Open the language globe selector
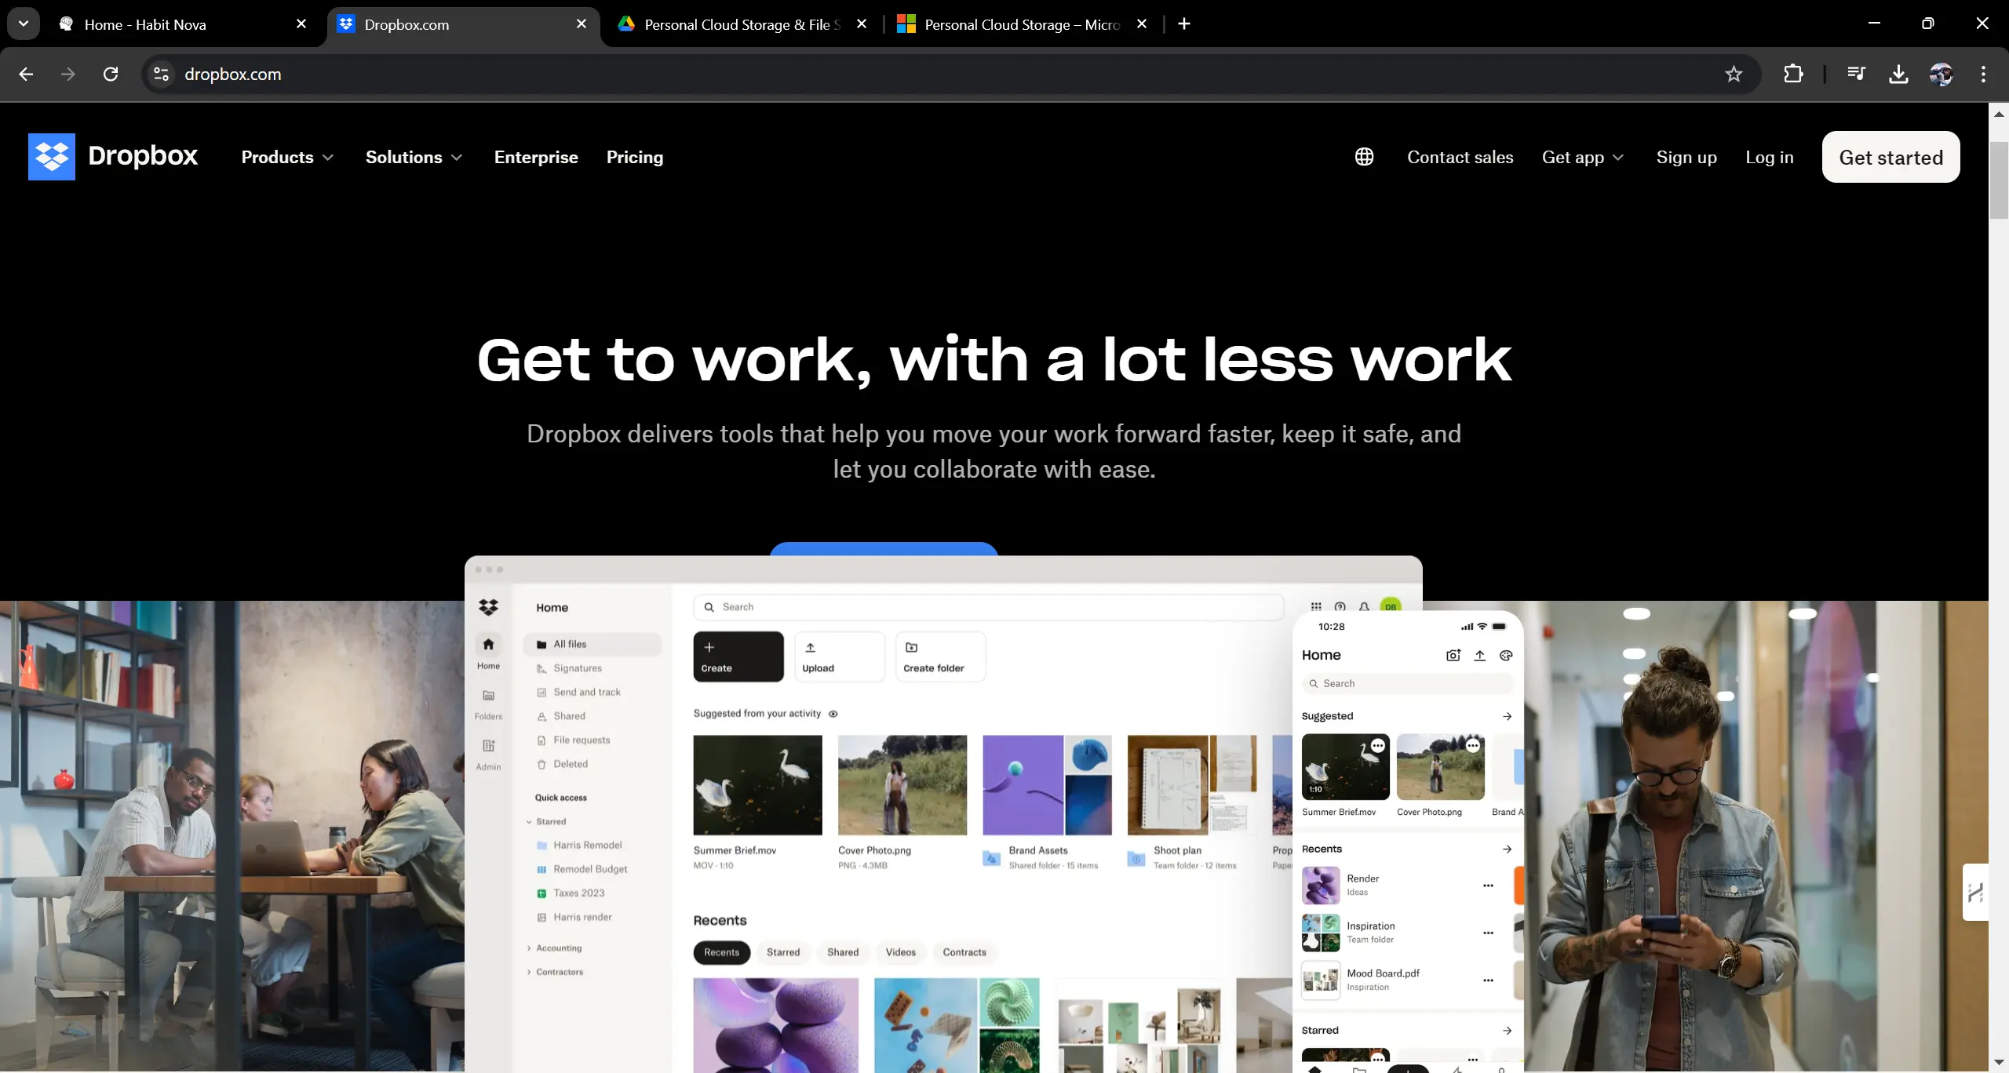 (1364, 157)
